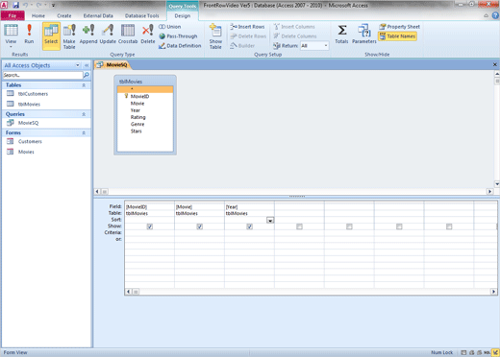Select Data Definition query option
Viewport: 500px width, 357px height.
[x=180, y=46]
